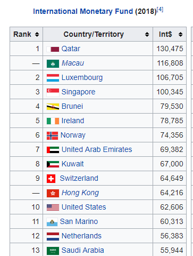Open the United States article link

[x=83, y=207]
